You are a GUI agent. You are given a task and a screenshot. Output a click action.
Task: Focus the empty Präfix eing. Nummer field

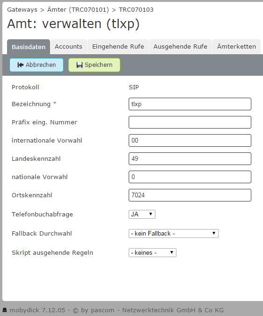coord(190,122)
